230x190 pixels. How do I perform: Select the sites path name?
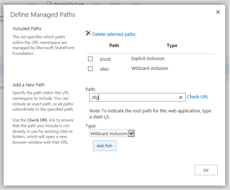[x=104, y=69]
